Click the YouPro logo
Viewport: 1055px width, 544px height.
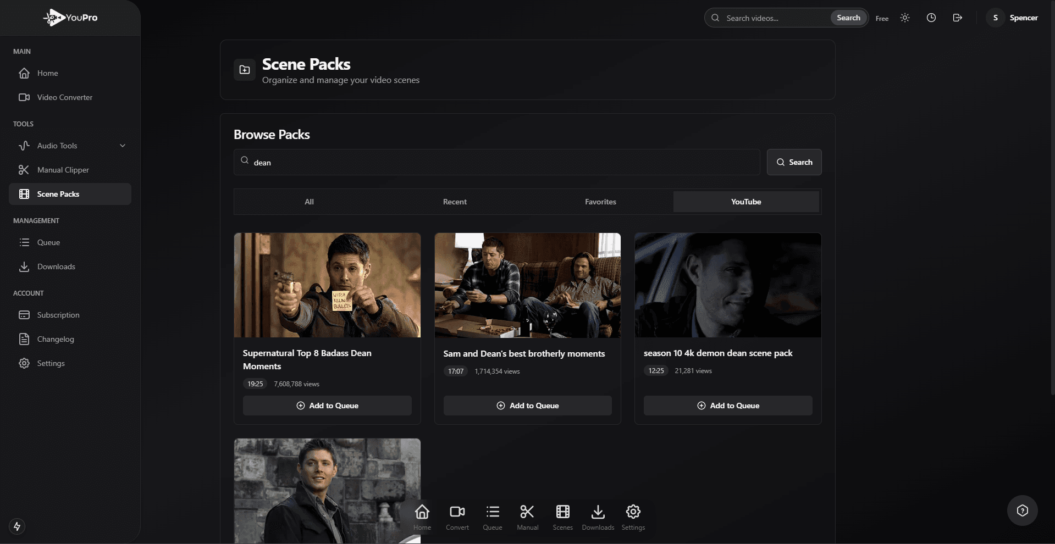pos(70,18)
